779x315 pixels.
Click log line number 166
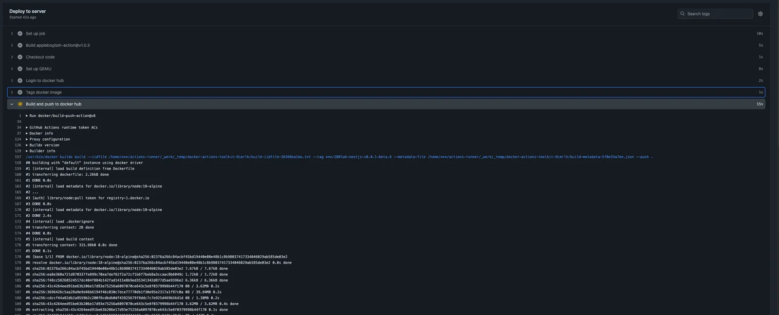coord(18,198)
